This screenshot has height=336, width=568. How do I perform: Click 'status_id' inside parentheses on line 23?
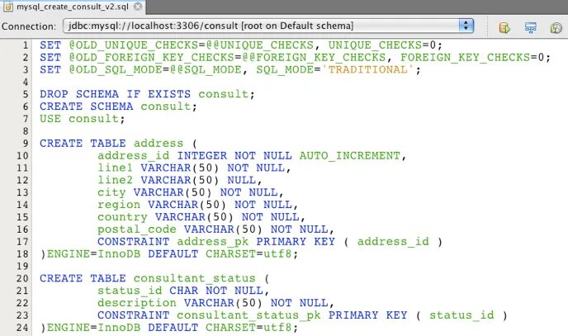[x=461, y=315]
